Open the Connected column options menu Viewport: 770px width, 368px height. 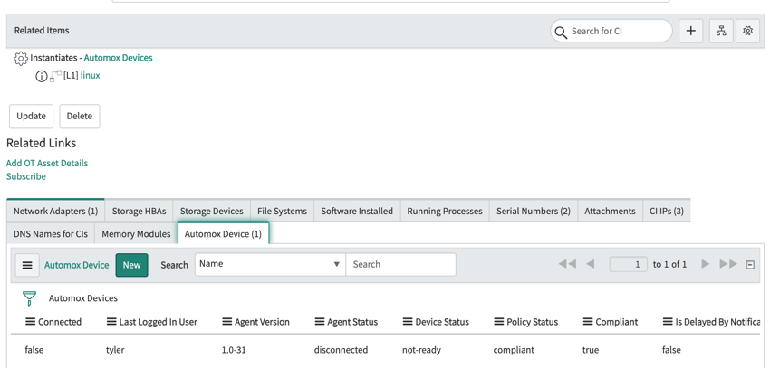pyautogui.click(x=31, y=322)
